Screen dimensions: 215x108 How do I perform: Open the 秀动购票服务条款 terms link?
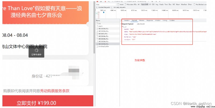55,91
